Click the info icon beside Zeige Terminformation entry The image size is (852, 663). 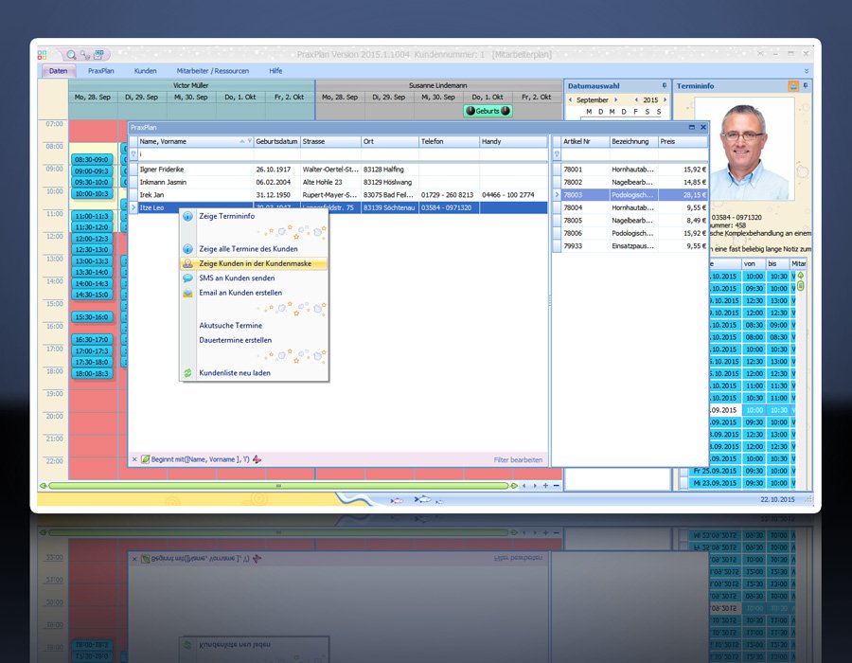point(187,216)
